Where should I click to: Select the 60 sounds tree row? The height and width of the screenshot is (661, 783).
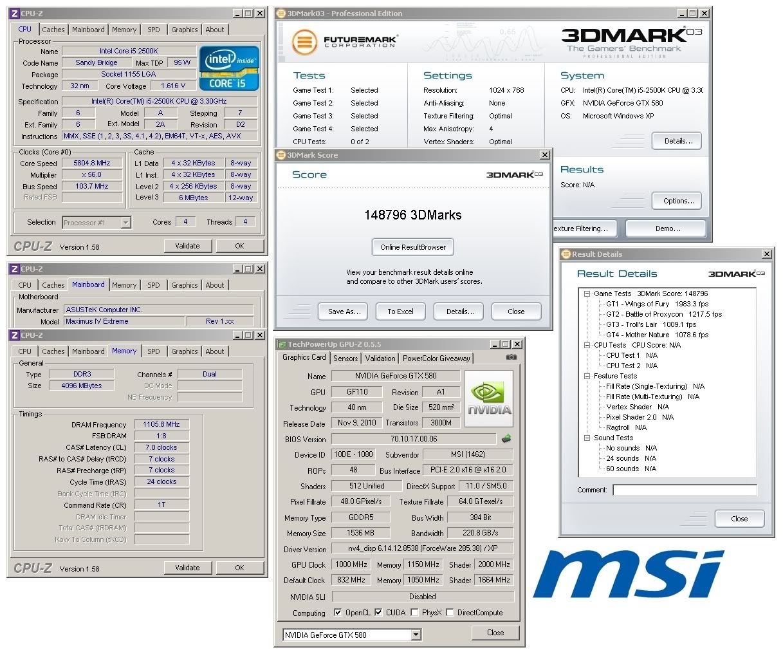point(631,469)
